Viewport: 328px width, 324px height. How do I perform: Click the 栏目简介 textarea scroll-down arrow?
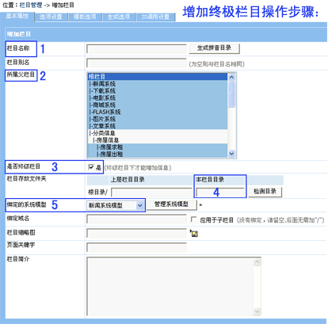257,311
